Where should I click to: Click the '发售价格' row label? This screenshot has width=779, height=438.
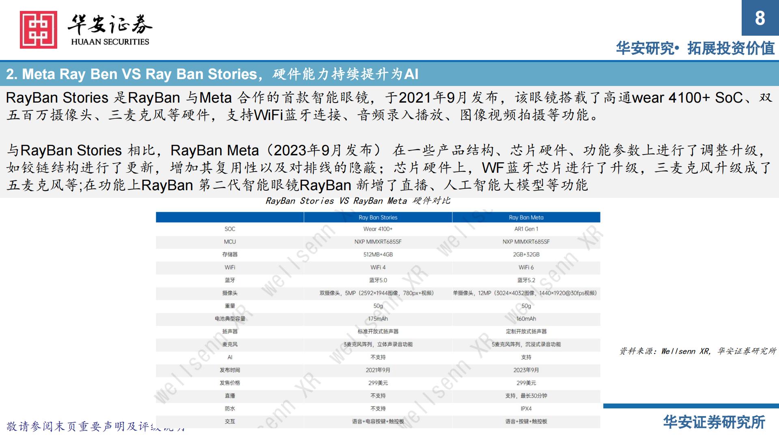[x=230, y=383]
